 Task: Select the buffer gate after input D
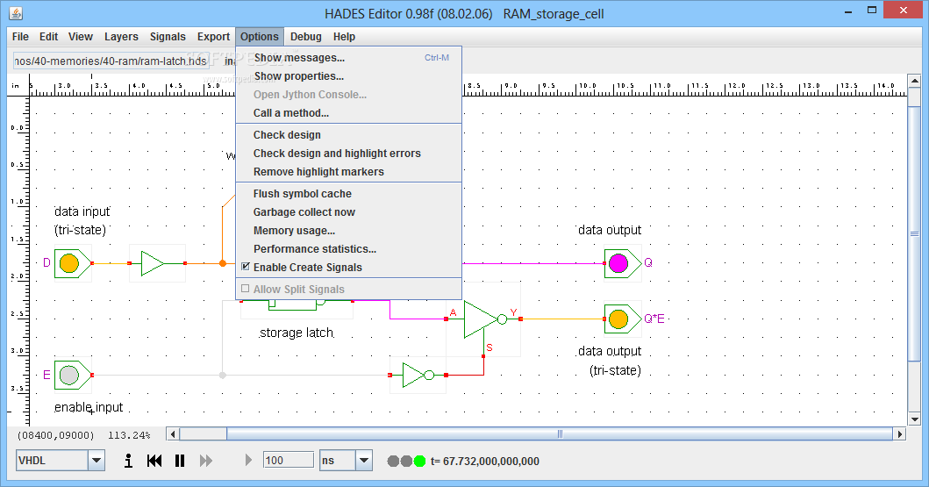(153, 263)
